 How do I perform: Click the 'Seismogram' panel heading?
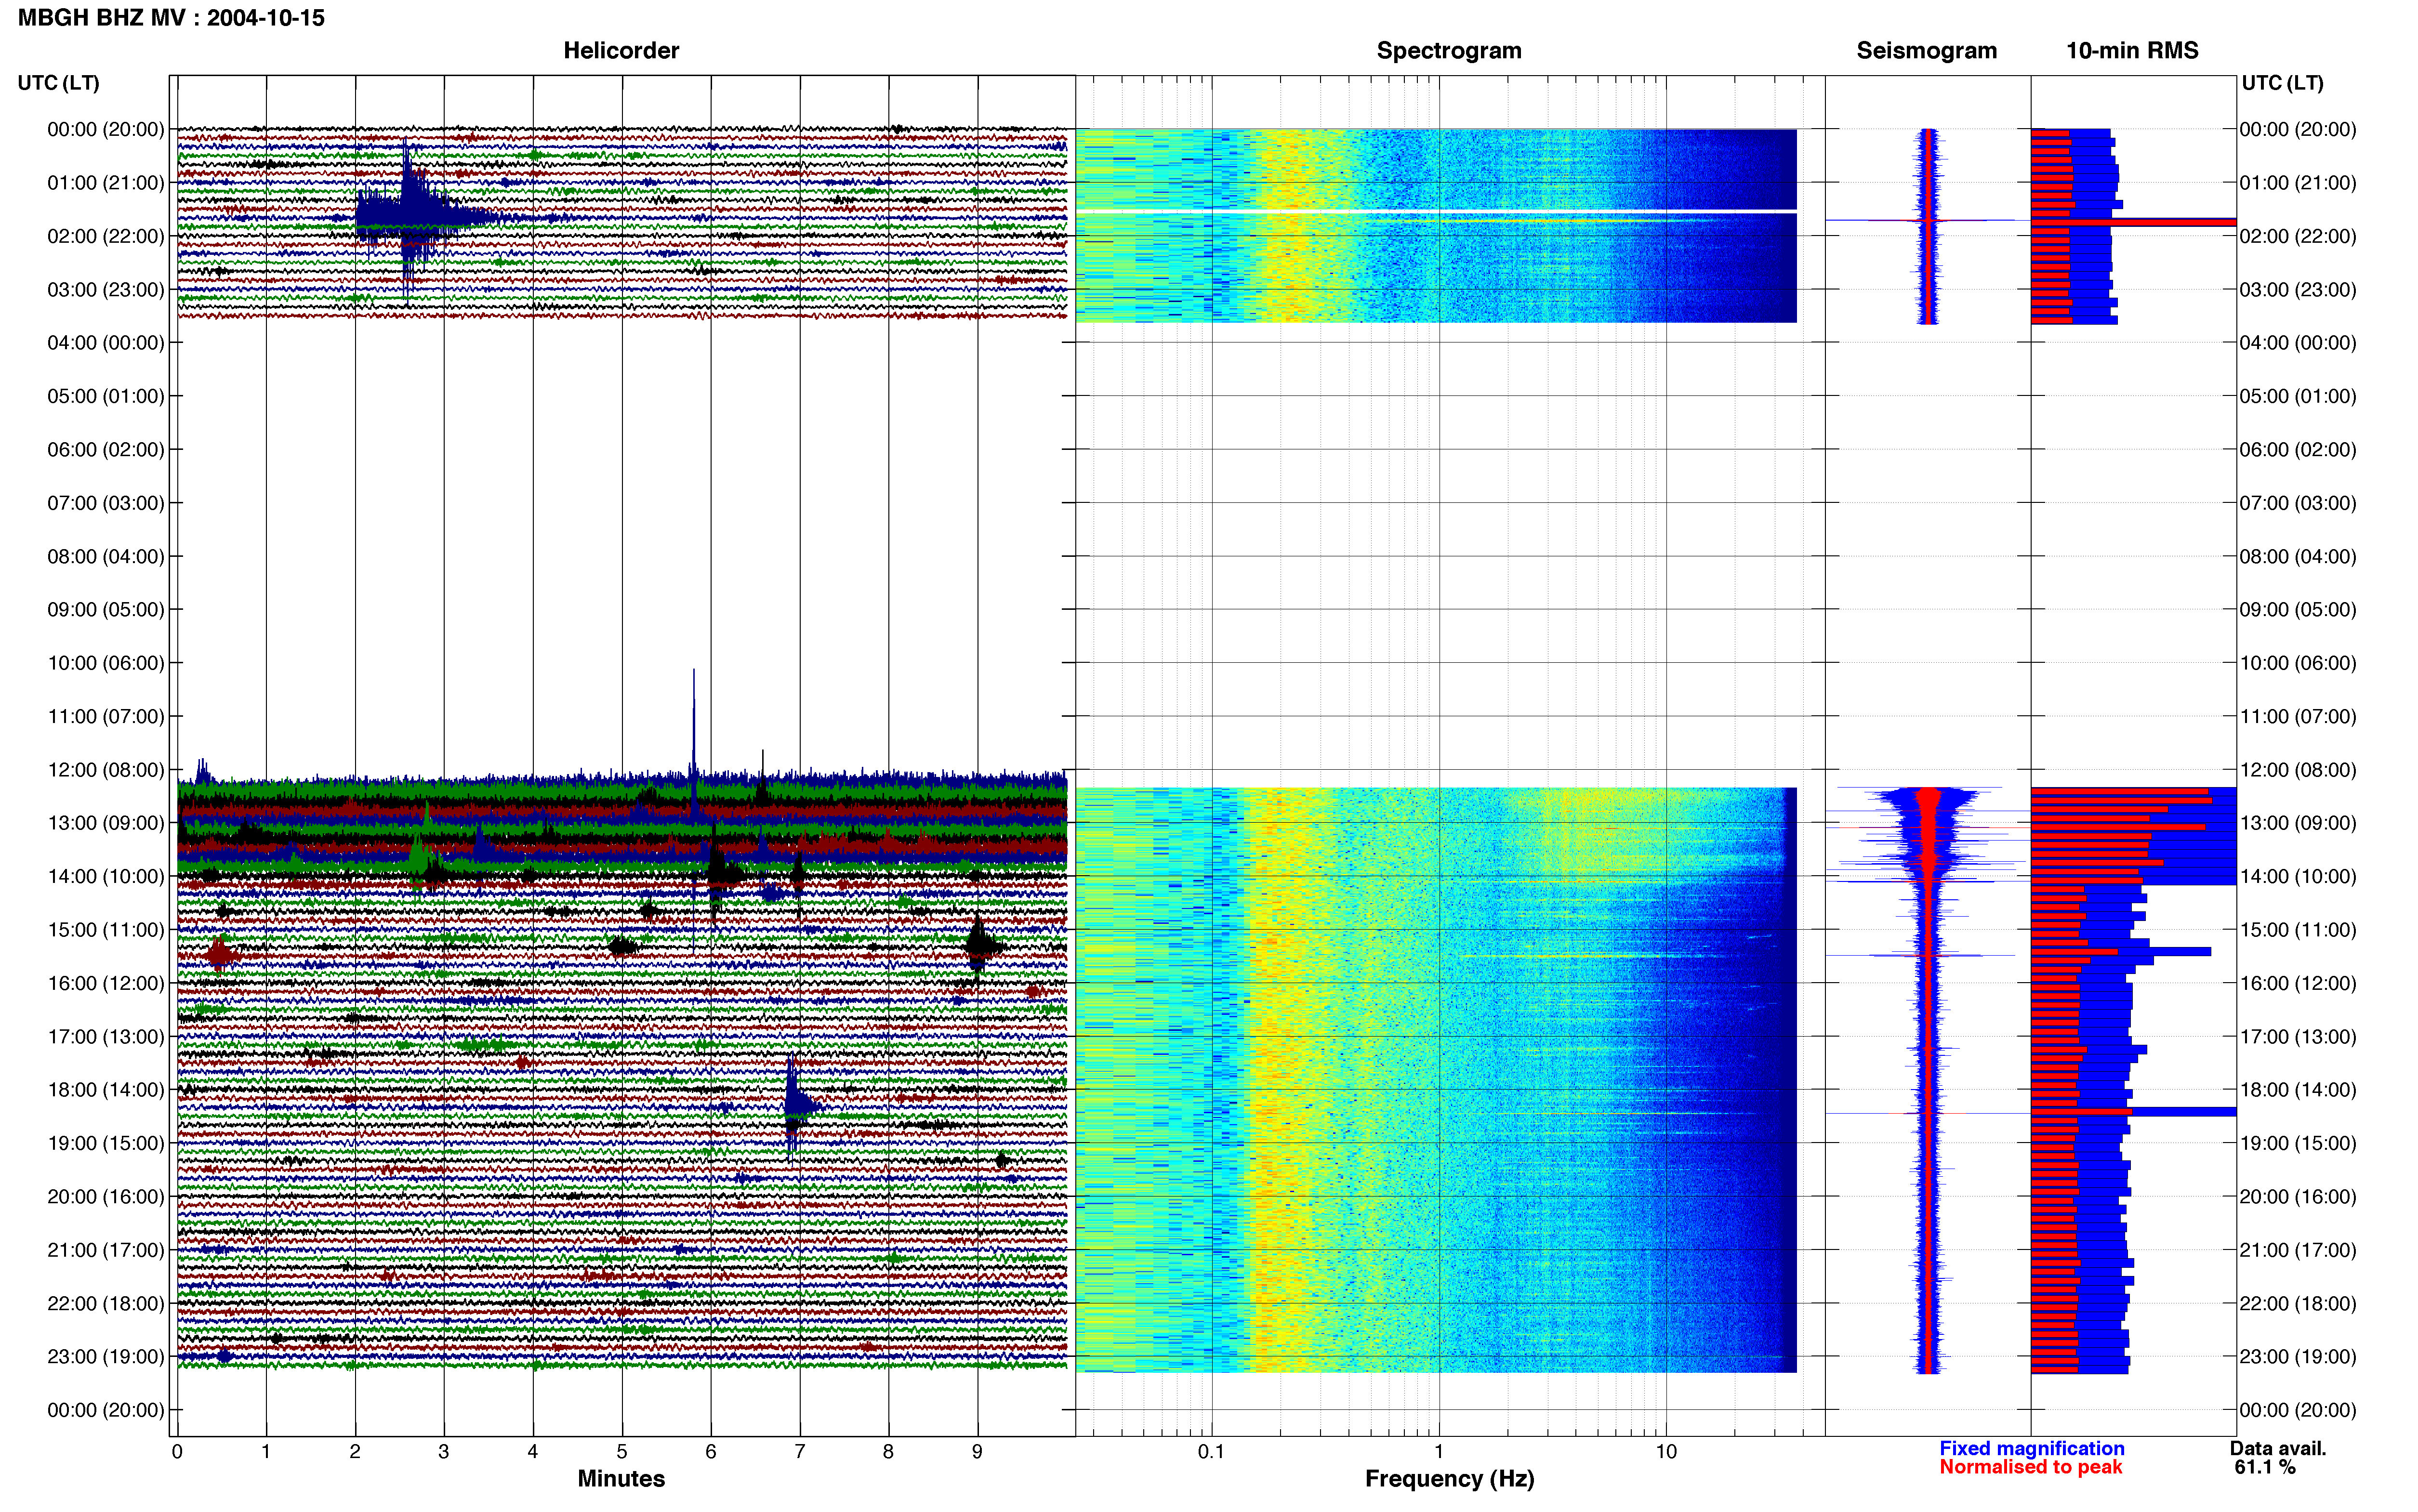click(x=1926, y=50)
